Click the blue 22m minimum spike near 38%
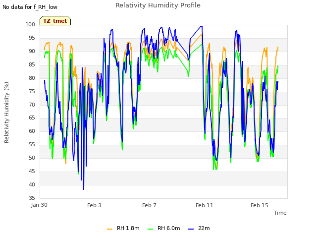317x238 pixels. pos(84,189)
